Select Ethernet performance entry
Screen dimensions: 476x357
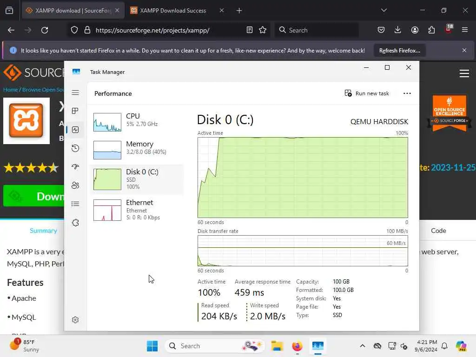137,210
